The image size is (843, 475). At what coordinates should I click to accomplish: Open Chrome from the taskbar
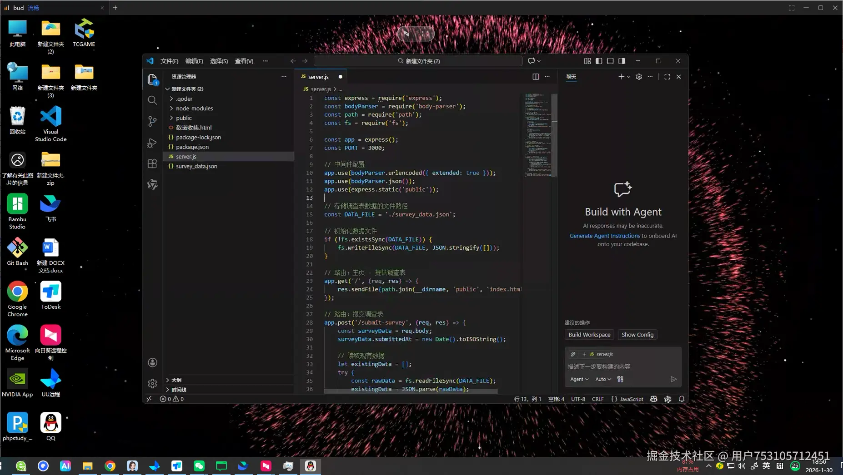110,466
